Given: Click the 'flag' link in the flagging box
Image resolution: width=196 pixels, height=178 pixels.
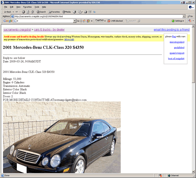Looking at the screenshot, I should click(x=174, y=36).
